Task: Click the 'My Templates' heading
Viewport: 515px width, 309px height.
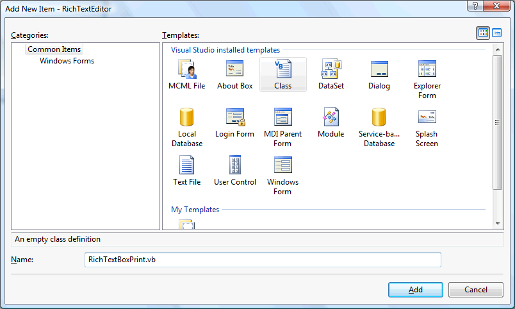Action: tap(195, 210)
